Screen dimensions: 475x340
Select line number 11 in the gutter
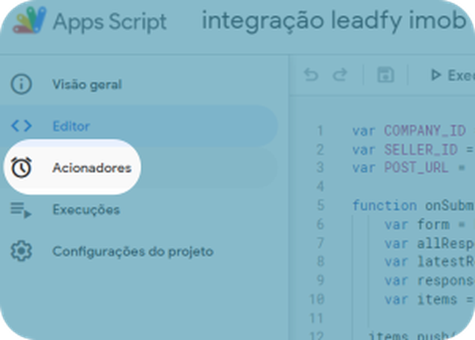tap(316, 318)
